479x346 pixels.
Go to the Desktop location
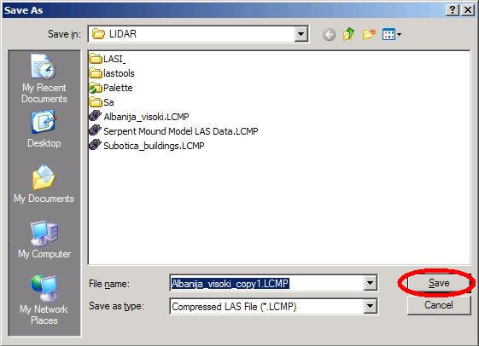point(44,130)
